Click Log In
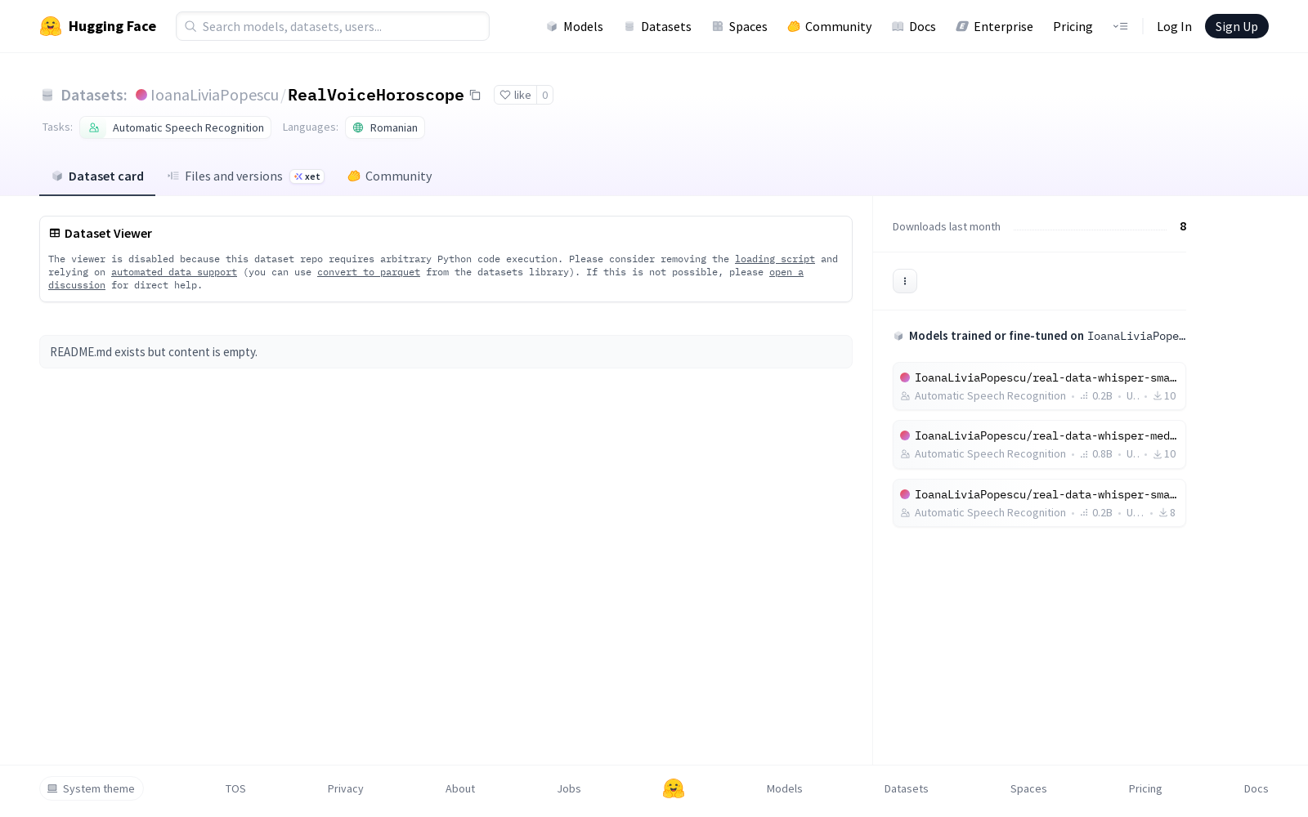Image resolution: width=1308 pixels, height=817 pixels. 1174,26
